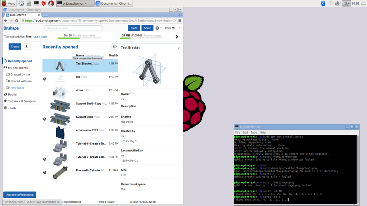
Task: Switch to Documents - Chromium taskbar item
Action: pyautogui.click(x=114, y=3)
